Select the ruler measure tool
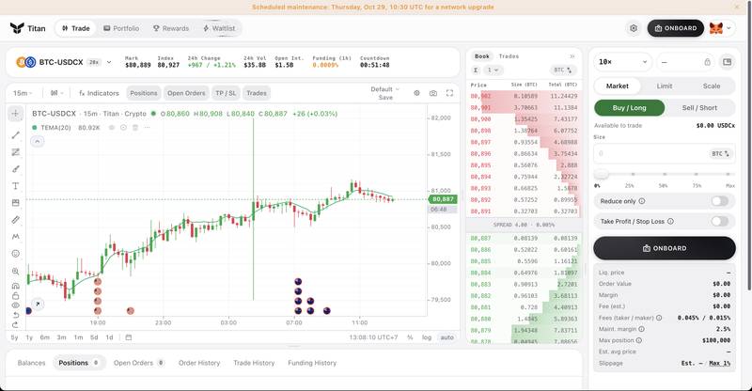752x391 pixels. (x=15, y=220)
